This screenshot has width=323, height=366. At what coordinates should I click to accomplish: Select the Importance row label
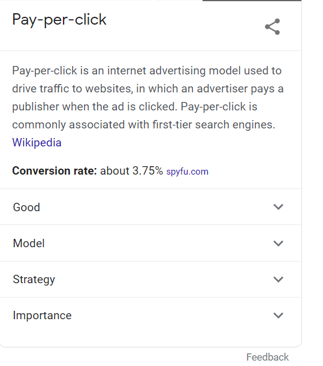[x=42, y=316]
